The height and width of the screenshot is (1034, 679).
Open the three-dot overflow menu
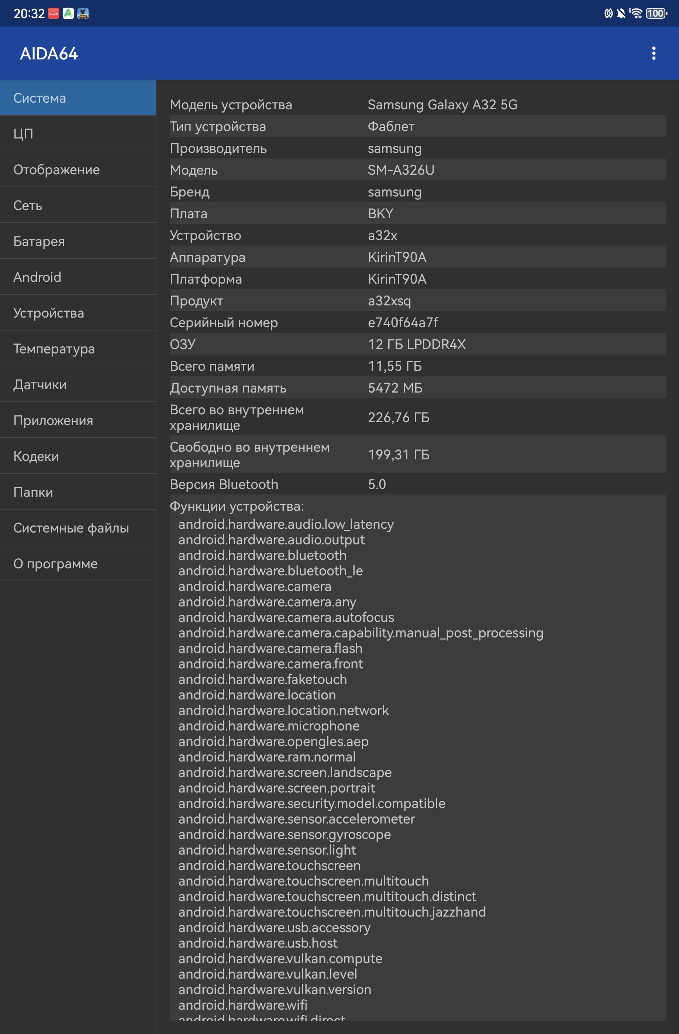(x=654, y=54)
